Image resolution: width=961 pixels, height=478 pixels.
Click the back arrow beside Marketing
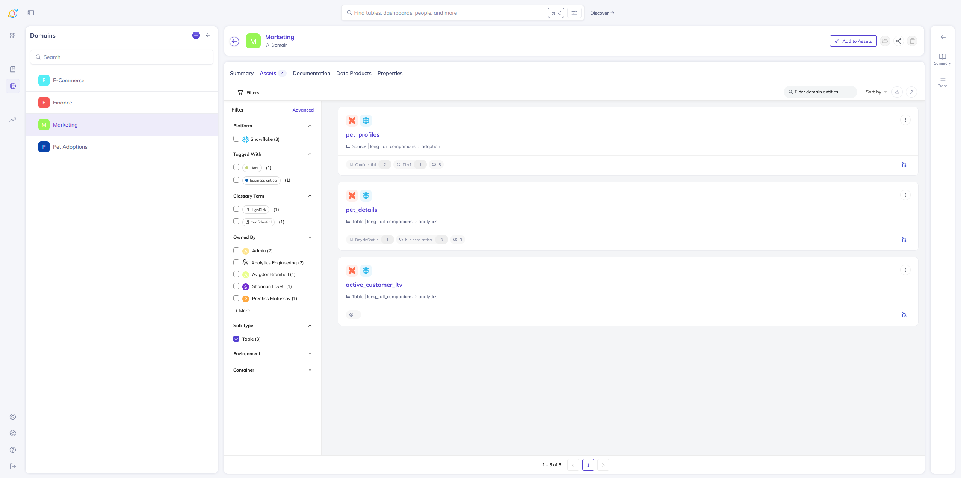click(234, 41)
